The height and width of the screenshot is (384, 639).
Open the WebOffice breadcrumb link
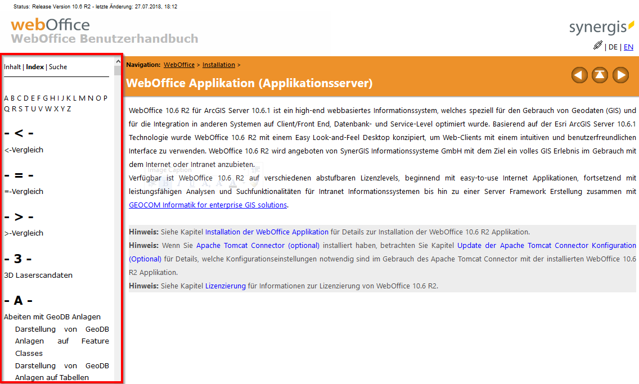point(179,65)
